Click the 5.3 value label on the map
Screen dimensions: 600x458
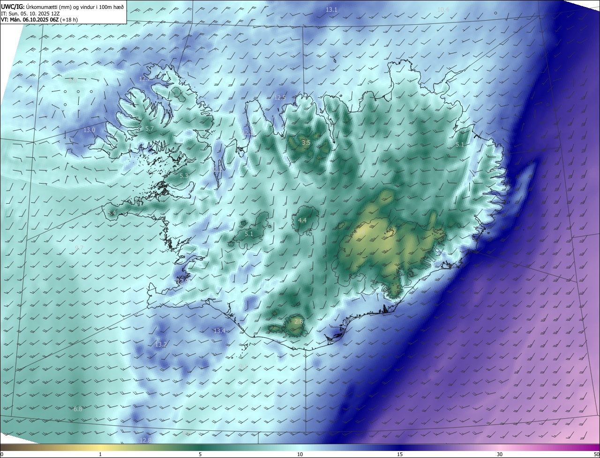(x=184, y=176)
